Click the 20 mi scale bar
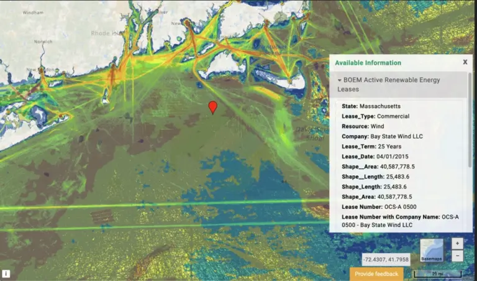The width and height of the screenshot is (477, 281). click(x=437, y=274)
